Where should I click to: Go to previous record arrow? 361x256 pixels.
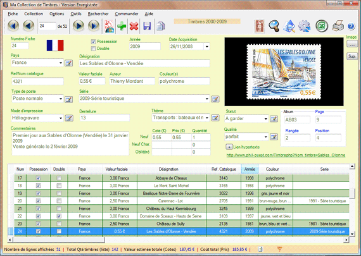pyautogui.click(x=28, y=25)
